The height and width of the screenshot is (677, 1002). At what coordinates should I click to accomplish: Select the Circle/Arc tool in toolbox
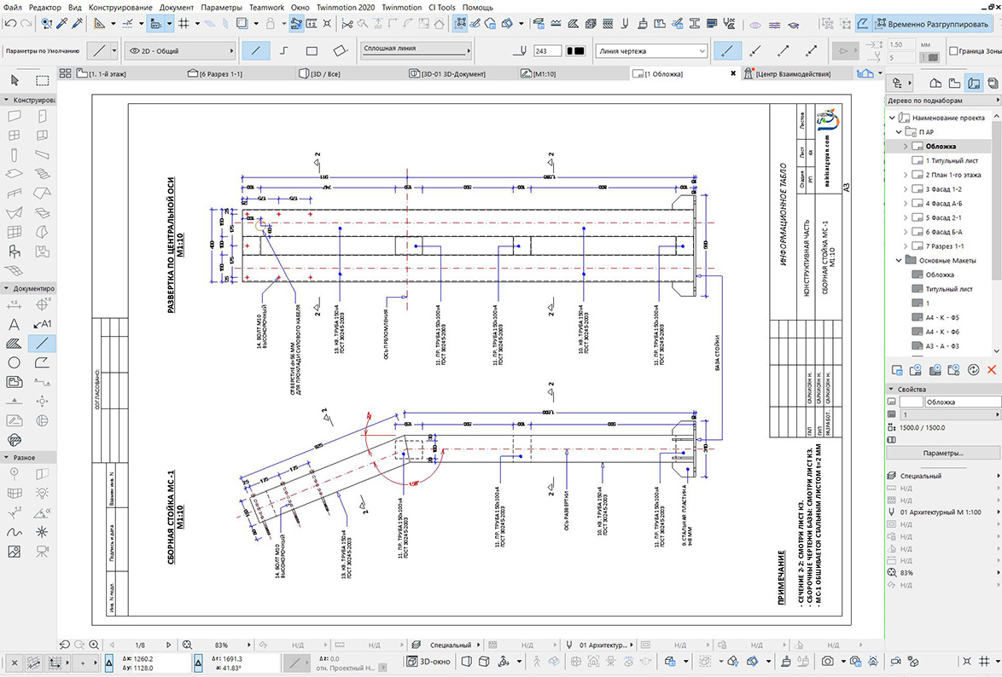click(14, 362)
